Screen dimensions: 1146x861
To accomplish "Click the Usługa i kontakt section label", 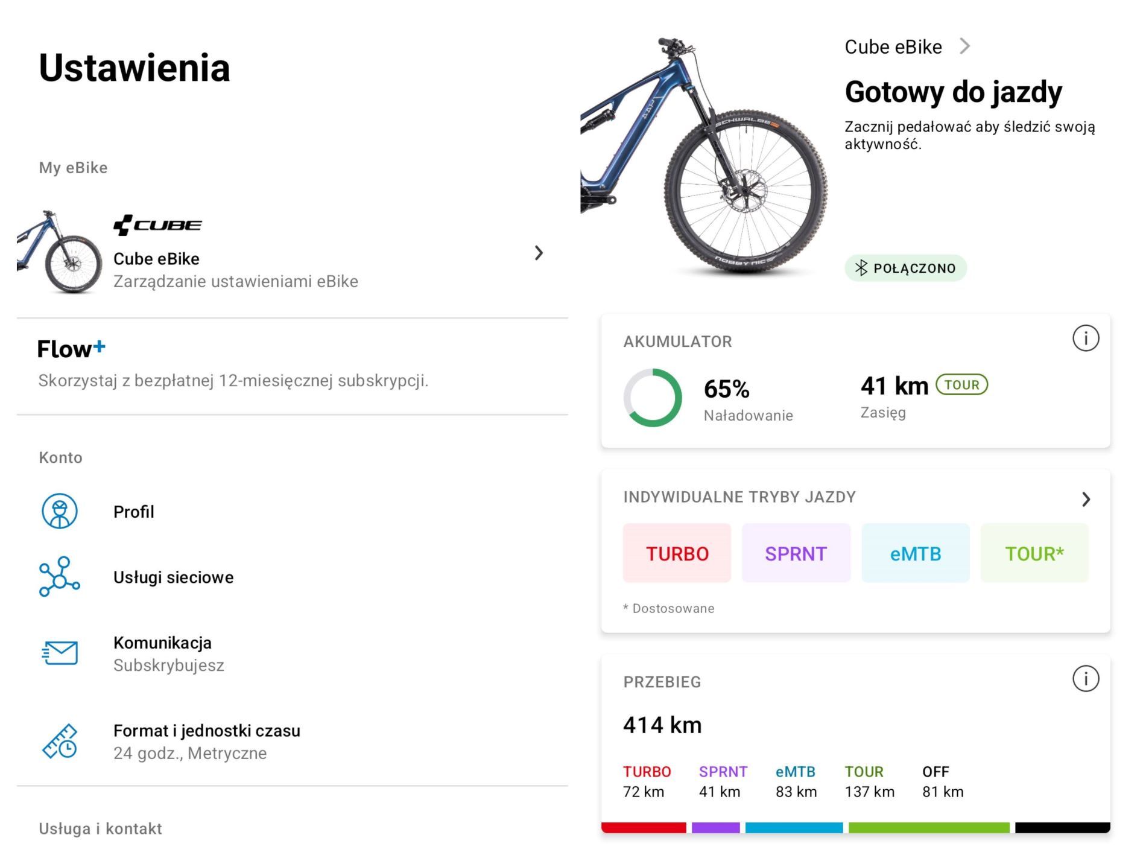I will click(100, 828).
